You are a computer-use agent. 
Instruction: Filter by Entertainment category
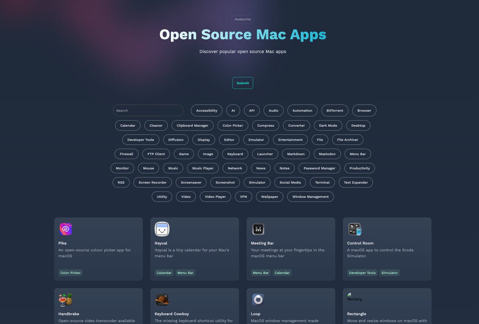[291, 140]
